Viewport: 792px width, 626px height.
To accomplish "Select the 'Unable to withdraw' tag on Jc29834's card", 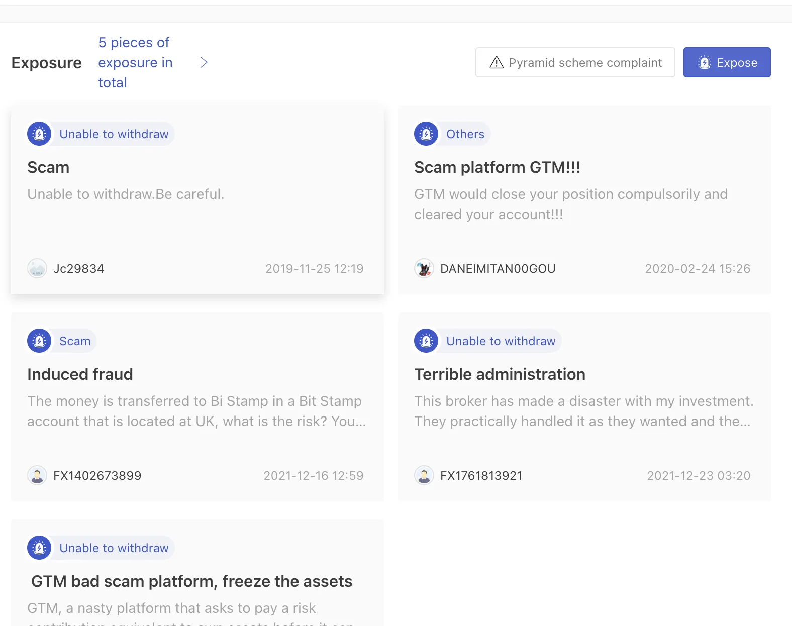I will click(114, 134).
